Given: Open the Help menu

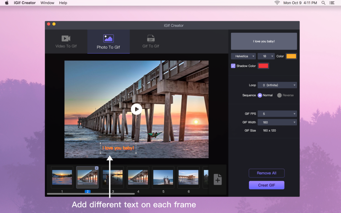Looking at the screenshot, I should [63, 3].
